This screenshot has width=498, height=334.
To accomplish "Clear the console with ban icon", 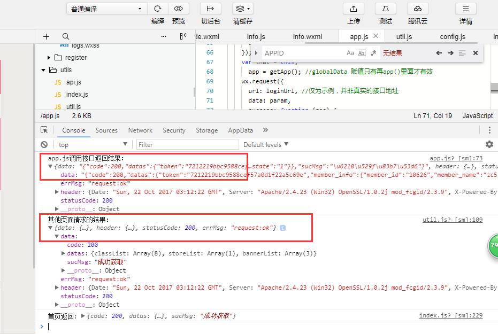I will pyautogui.click(x=44, y=145).
